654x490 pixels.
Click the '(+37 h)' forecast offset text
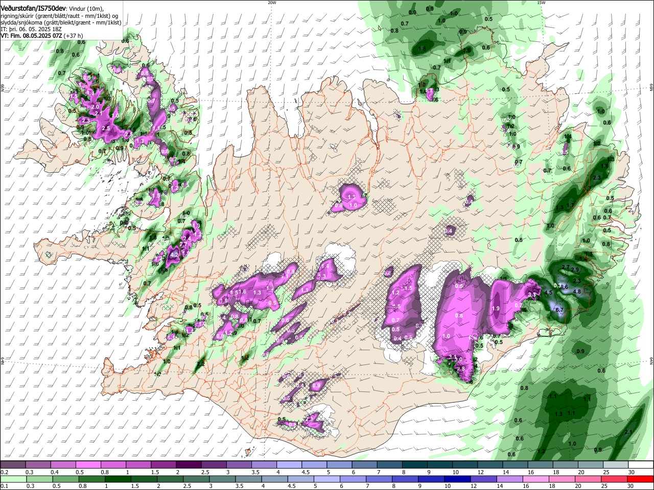[x=74, y=36]
